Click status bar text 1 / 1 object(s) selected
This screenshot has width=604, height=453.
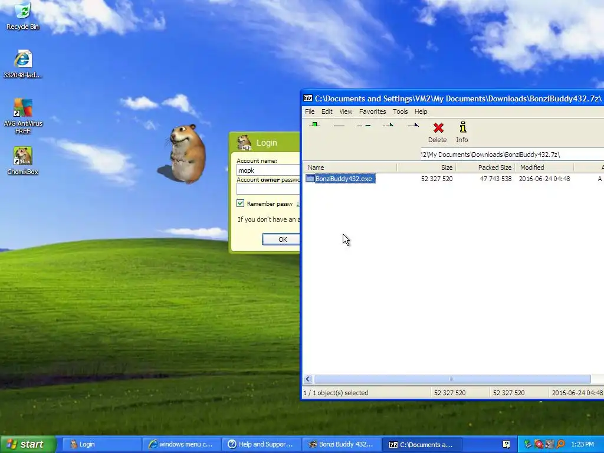[336, 392]
